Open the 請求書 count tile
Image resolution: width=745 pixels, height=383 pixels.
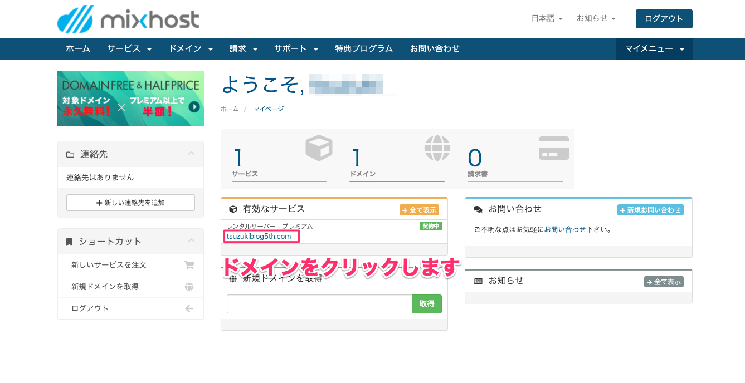coord(515,159)
